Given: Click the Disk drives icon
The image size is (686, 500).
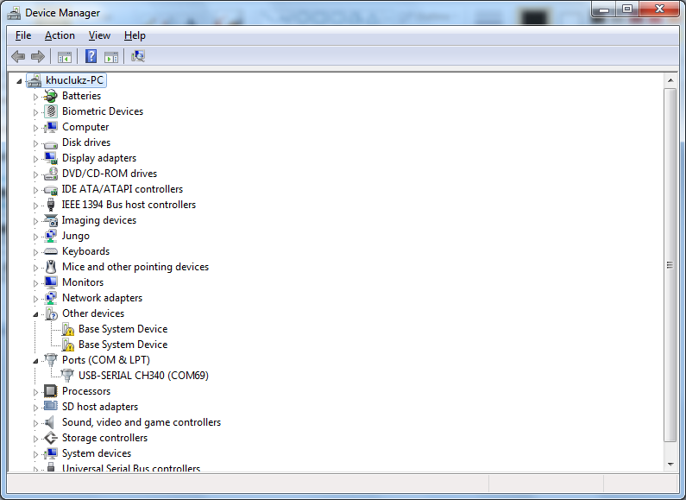Looking at the screenshot, I should tap(51, 143).
